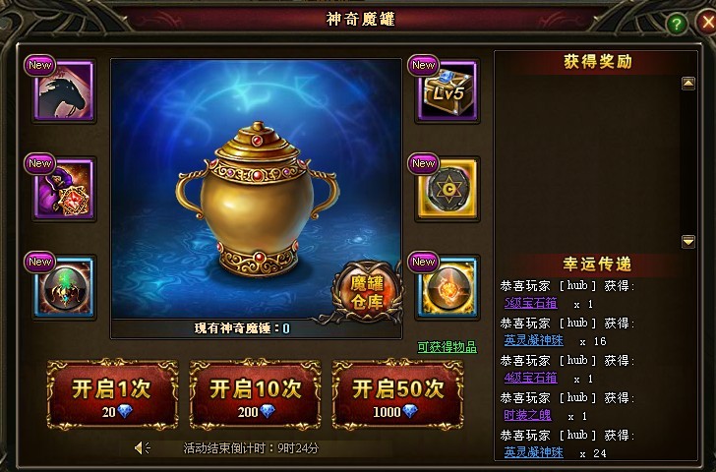The image size is (716, 472).
Task: Click the reward list scroll-down arrow
Action: (688, 241)
